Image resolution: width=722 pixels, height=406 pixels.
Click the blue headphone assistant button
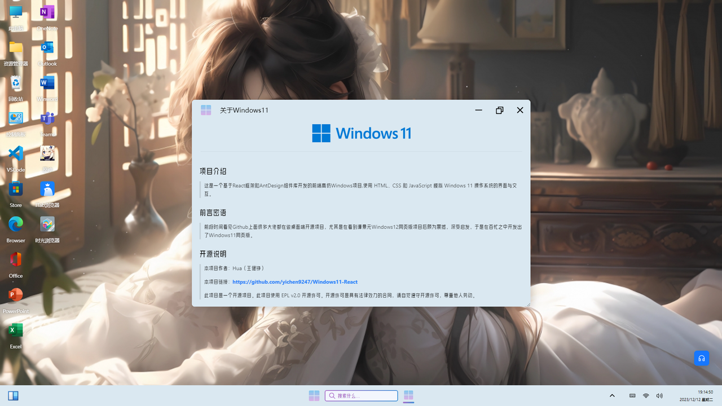(x=701, y=358)
